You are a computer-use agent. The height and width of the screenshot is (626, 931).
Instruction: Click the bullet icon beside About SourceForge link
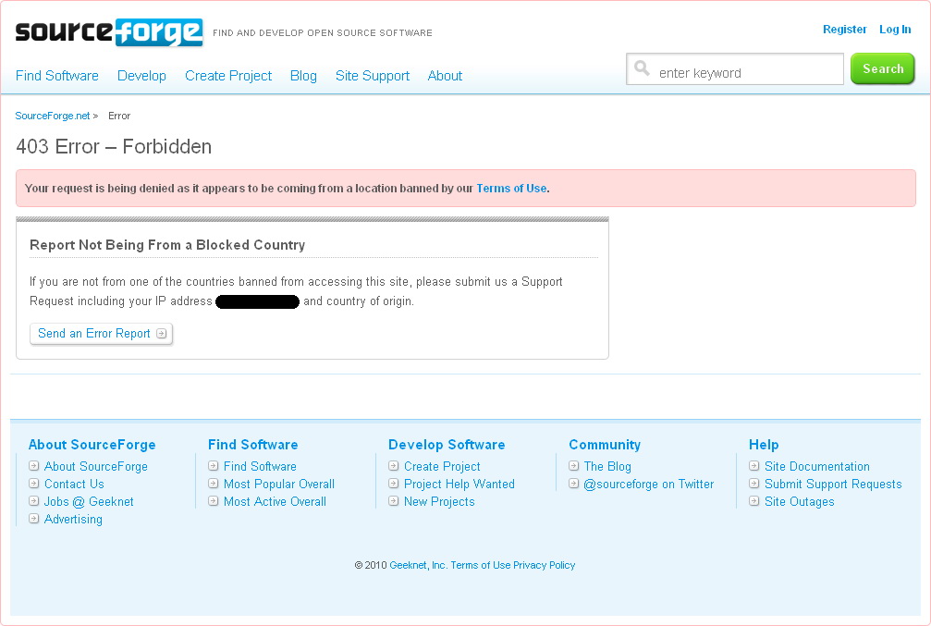34,466
